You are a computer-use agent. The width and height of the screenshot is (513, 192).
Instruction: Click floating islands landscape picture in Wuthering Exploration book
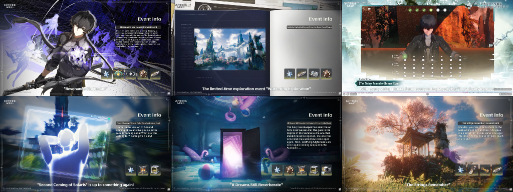pos(230,49)
